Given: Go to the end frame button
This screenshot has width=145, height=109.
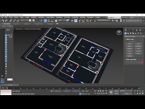Looking at the screenshot, I should coord(106,91).
